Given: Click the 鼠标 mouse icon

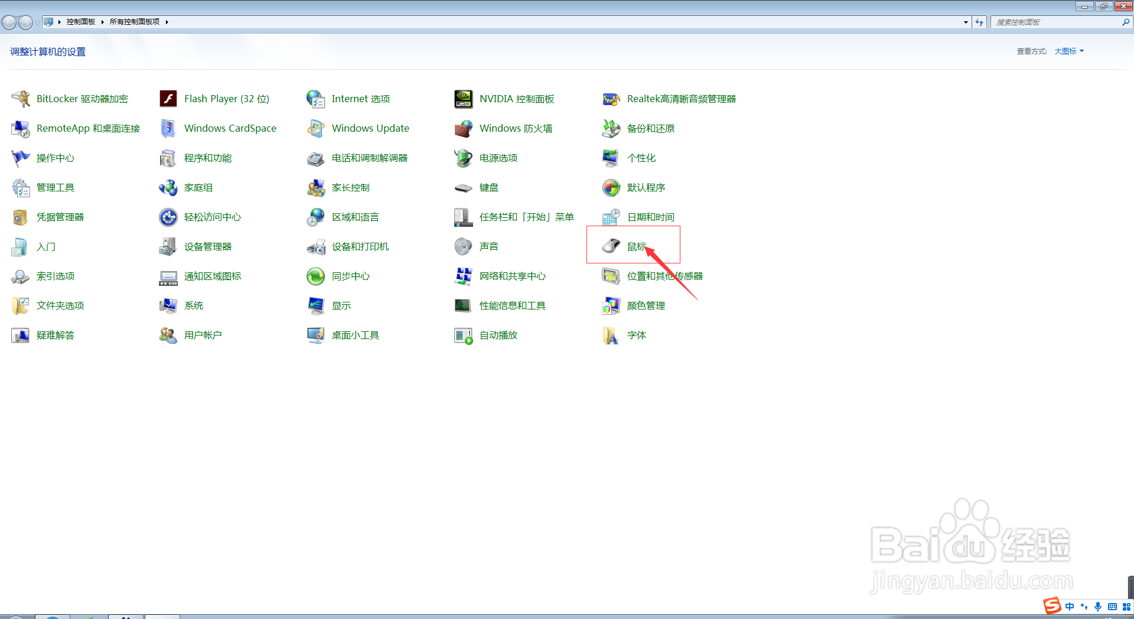Looking at the screenshot, I should [x=611, y=246].
